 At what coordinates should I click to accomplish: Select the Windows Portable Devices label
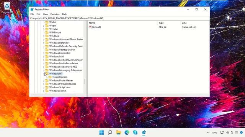pos(63,84)
